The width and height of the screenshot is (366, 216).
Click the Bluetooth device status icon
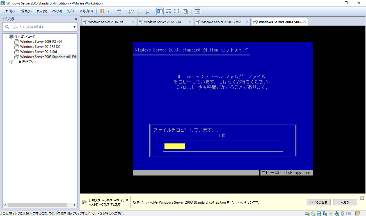click(342, 213)
